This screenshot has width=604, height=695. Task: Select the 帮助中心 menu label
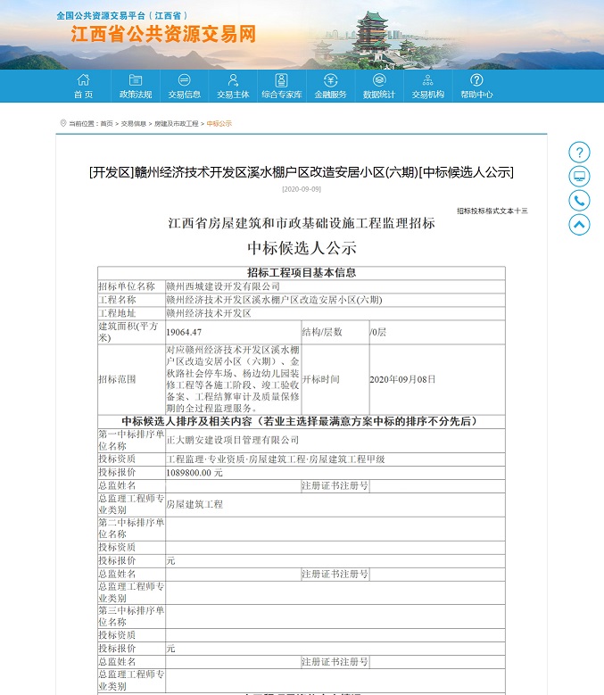click(x=476, y=95)
